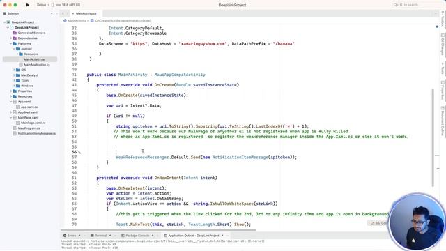This screenshot has height=251, width=446.
Task: Open the Toolbox side pad
Action: (x=443, y=19)
